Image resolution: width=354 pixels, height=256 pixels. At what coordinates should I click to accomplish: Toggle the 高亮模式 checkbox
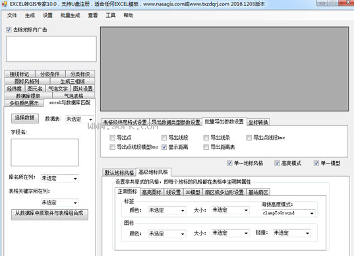pos(277,163)
